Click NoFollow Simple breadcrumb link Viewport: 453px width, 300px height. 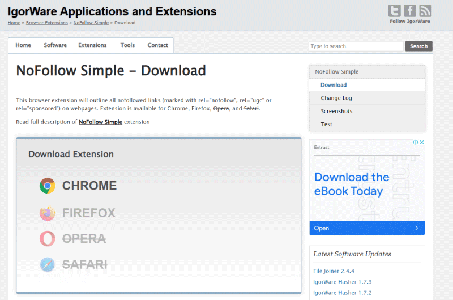91,23
